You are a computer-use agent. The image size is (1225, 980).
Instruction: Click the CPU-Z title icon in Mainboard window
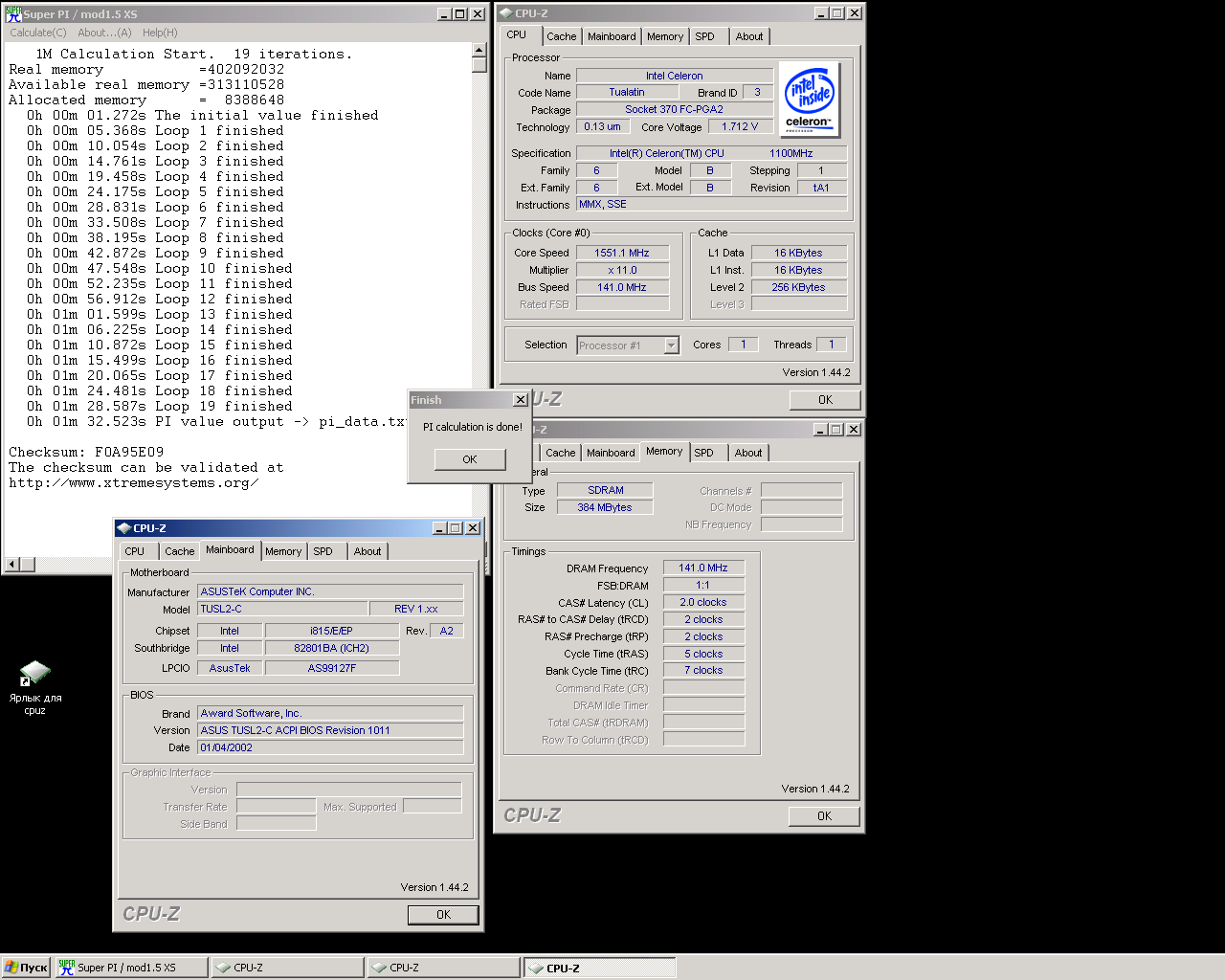point(123,528)
